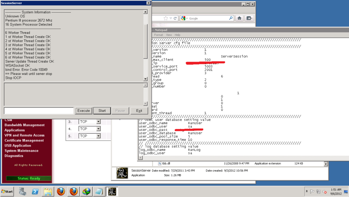Go to VPN and Remote Access
Viewport: 349px width, 197px height.
point(25,135)
